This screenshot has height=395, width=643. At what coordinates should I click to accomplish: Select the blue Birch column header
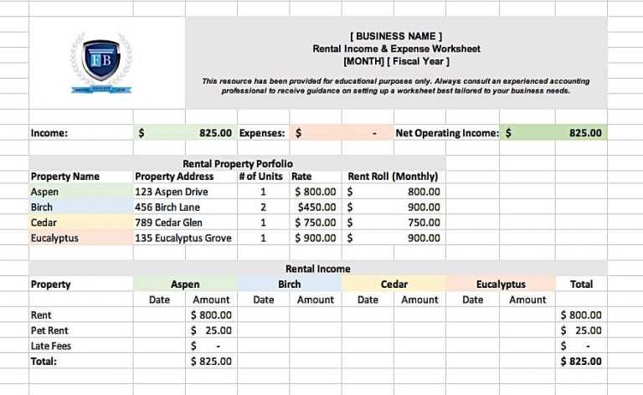click(289, 285)
